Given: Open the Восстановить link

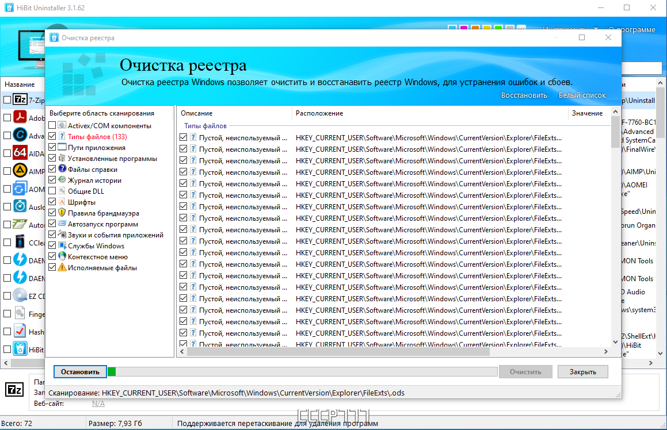Looking at the screenshot, I should tap(524, 95).
